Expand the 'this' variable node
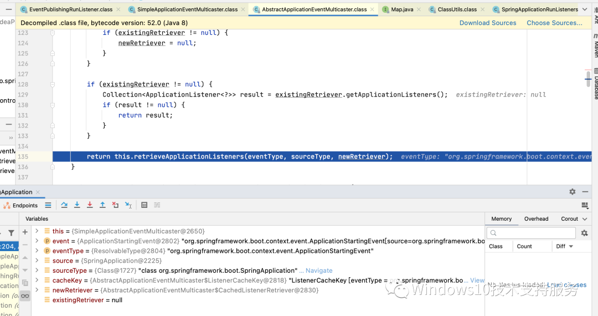Screen dimensions: 598x316 (x=37, y=231)
